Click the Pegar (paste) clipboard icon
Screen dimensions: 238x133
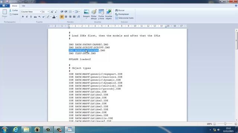click(4, 12)
